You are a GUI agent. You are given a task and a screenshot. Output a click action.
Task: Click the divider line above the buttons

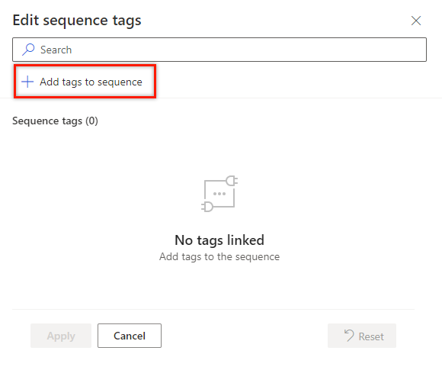[x=213, y=309]
